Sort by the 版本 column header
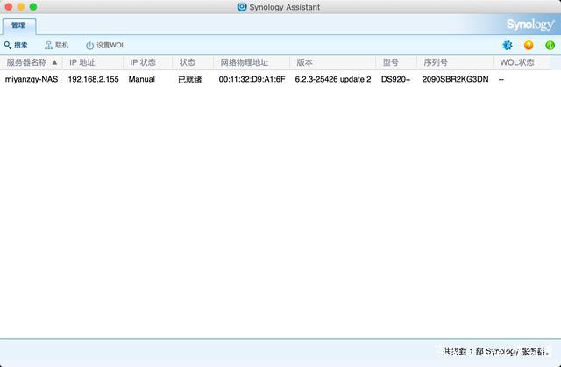 [333, 62]
